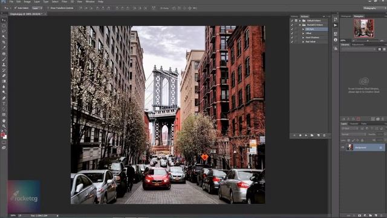Select the Hand tool
This screenshot has height=218, width=387.
pos(4,121)
